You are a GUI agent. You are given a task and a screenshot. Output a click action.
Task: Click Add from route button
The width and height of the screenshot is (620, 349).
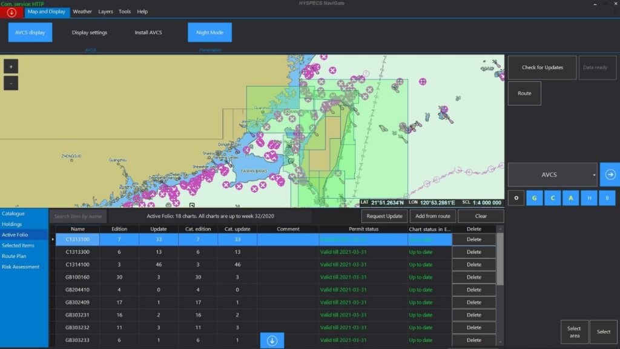tap(432, 216)
